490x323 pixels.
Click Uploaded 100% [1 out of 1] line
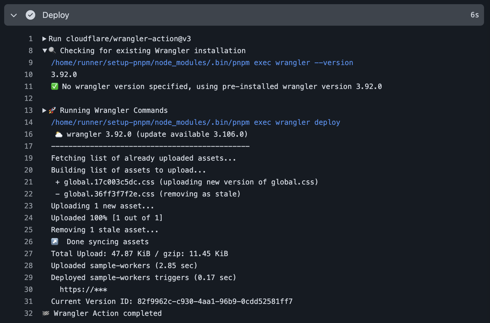pyautogui.click(x=107, y=218)
